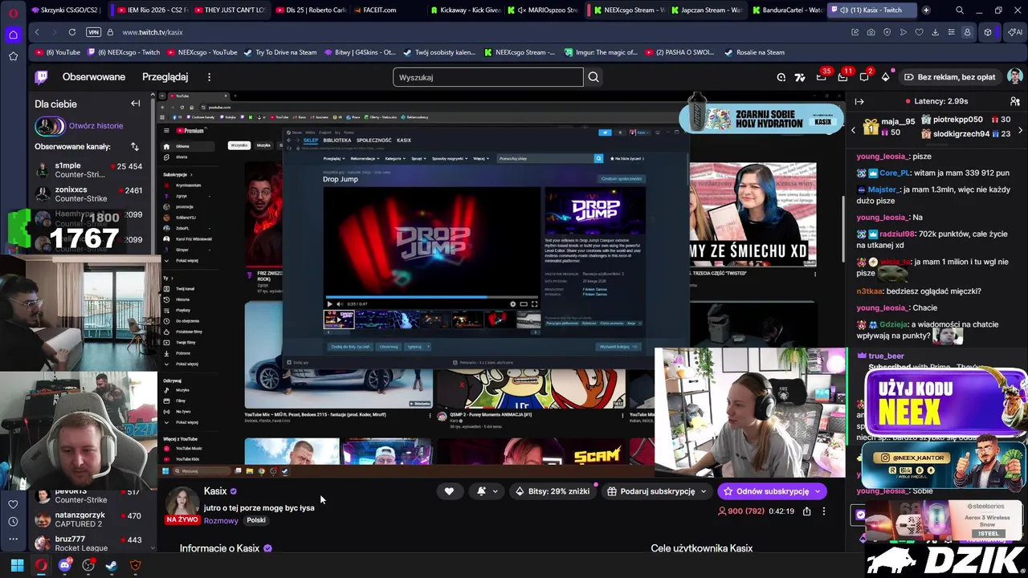The width and height of the screenshot is (1028, 578).
Task: Open the new tab plus button
Action: tap(926, 10)
